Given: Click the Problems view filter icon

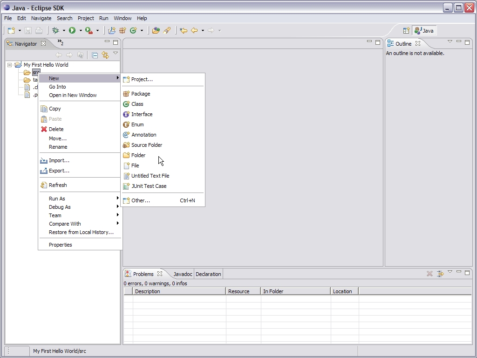Looking at the screenshot, I should click(x=440, y=274).
